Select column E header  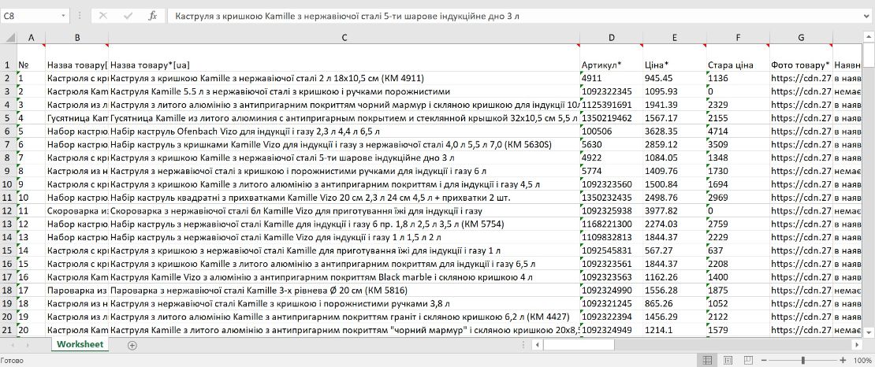click(x=675, y=38)
